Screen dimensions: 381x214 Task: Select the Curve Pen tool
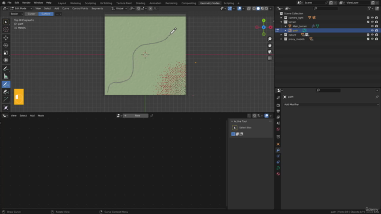click(6, 92)
